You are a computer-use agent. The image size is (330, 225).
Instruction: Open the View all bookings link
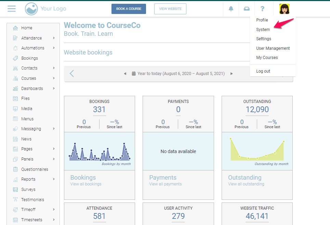click(x=86, y=184)
